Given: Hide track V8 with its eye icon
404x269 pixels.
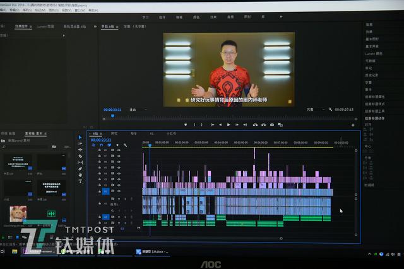Looking at the screenshot, I should [119, 150].
